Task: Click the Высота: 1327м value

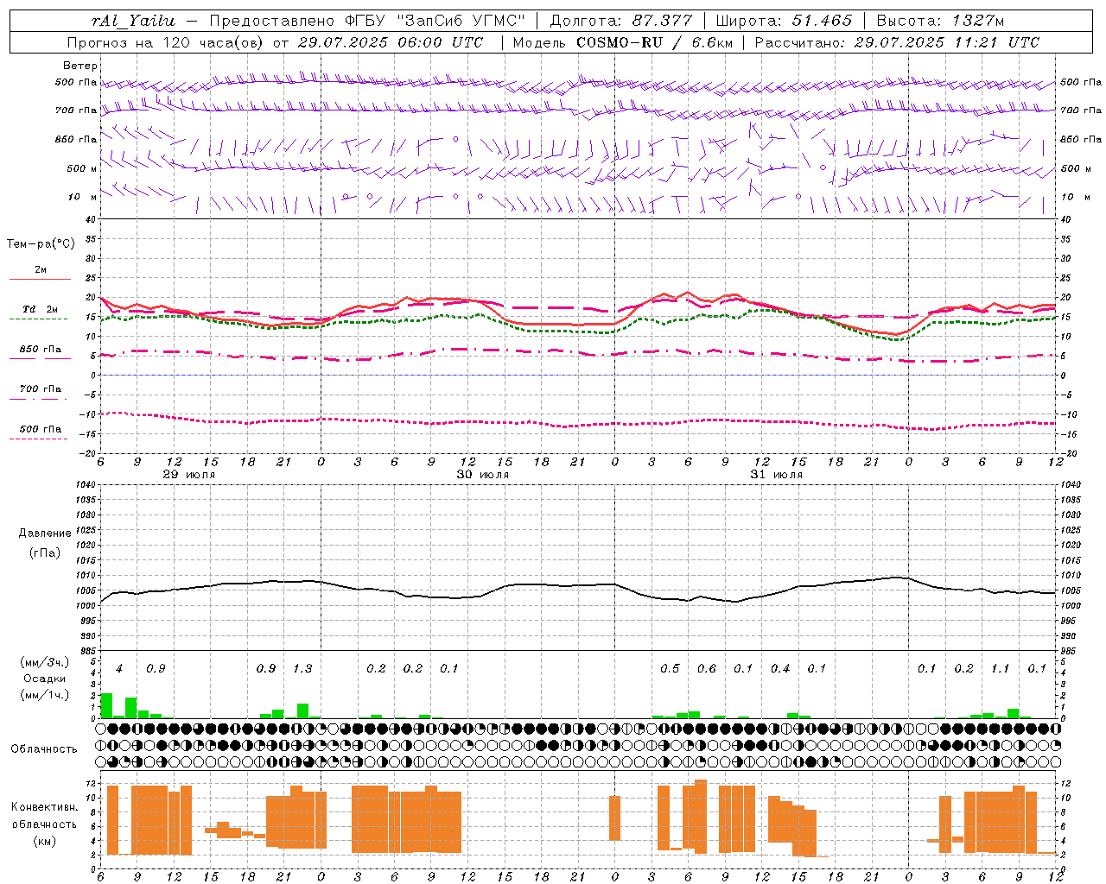Action: (940, 21)
